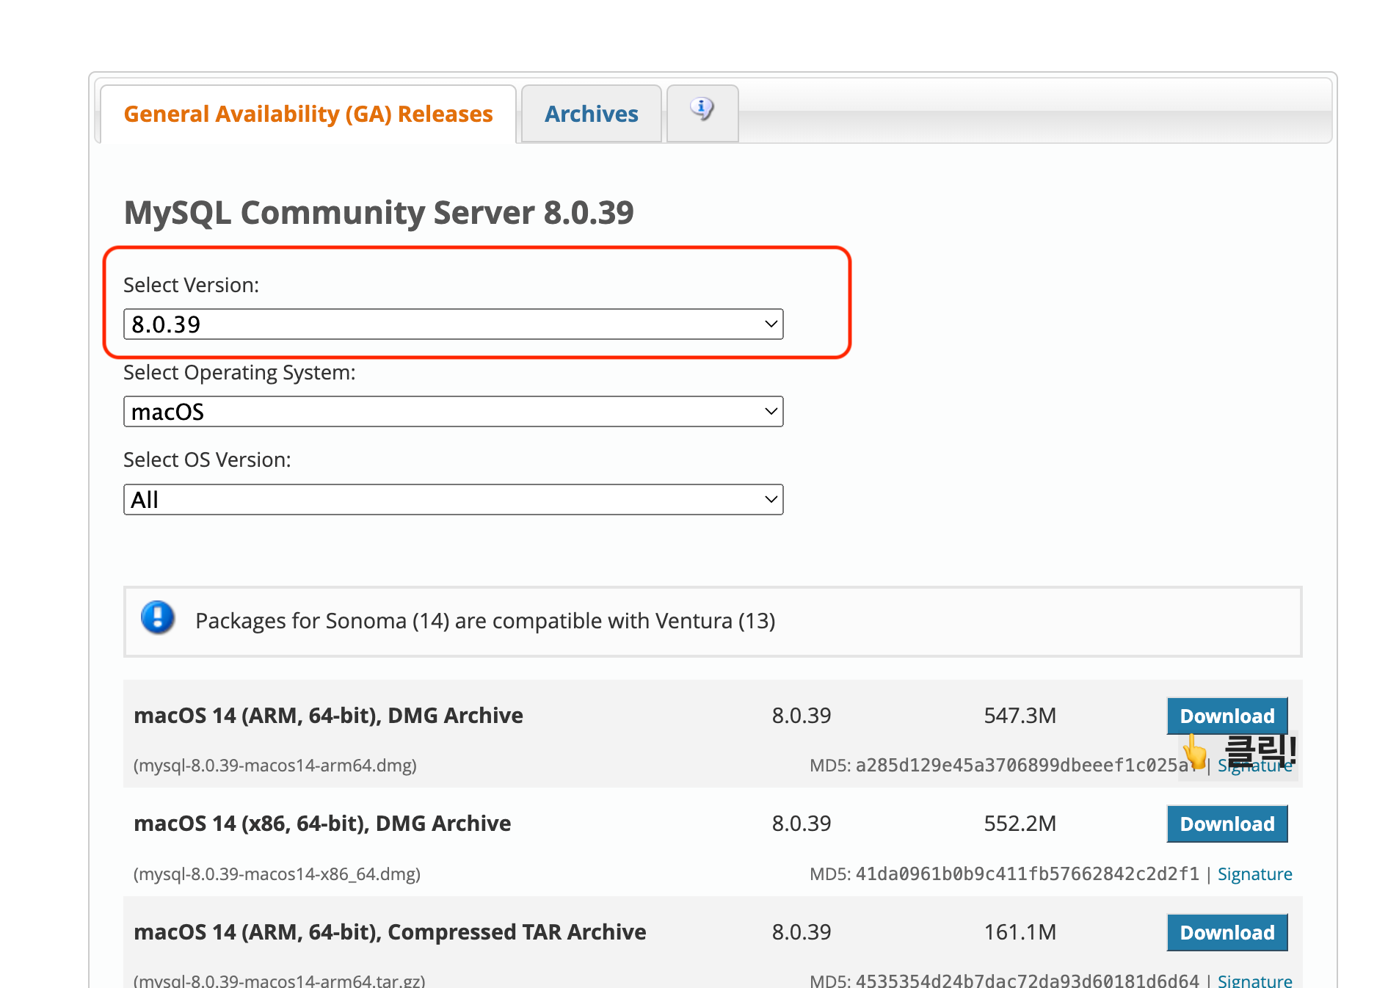Open the Select OS Version dropdown showing All
Viewport: 1399px width, 988px height.
click(453, 499)
